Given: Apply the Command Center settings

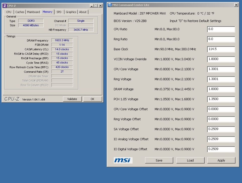Looking at the screenshot, I should pos(221,160).
